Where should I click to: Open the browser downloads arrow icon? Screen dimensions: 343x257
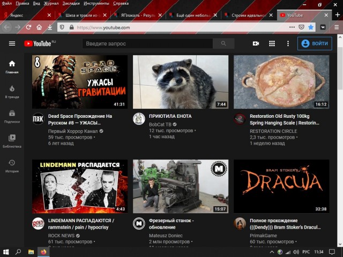pos(50,27)
